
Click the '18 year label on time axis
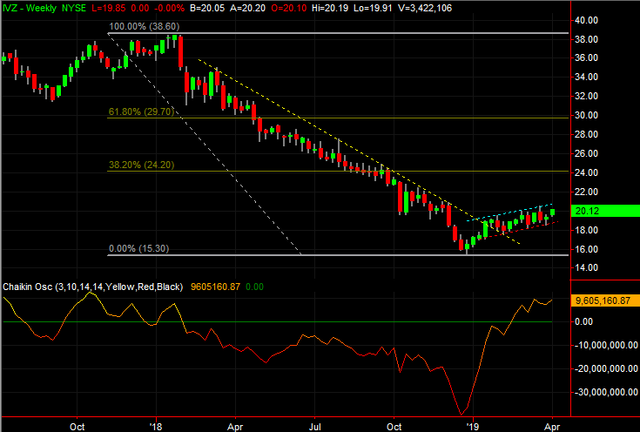coord(156,427)
